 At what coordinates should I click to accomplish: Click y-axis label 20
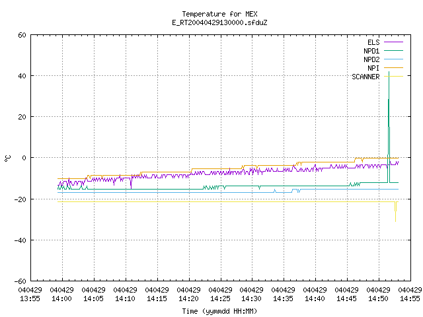(22, 118)
